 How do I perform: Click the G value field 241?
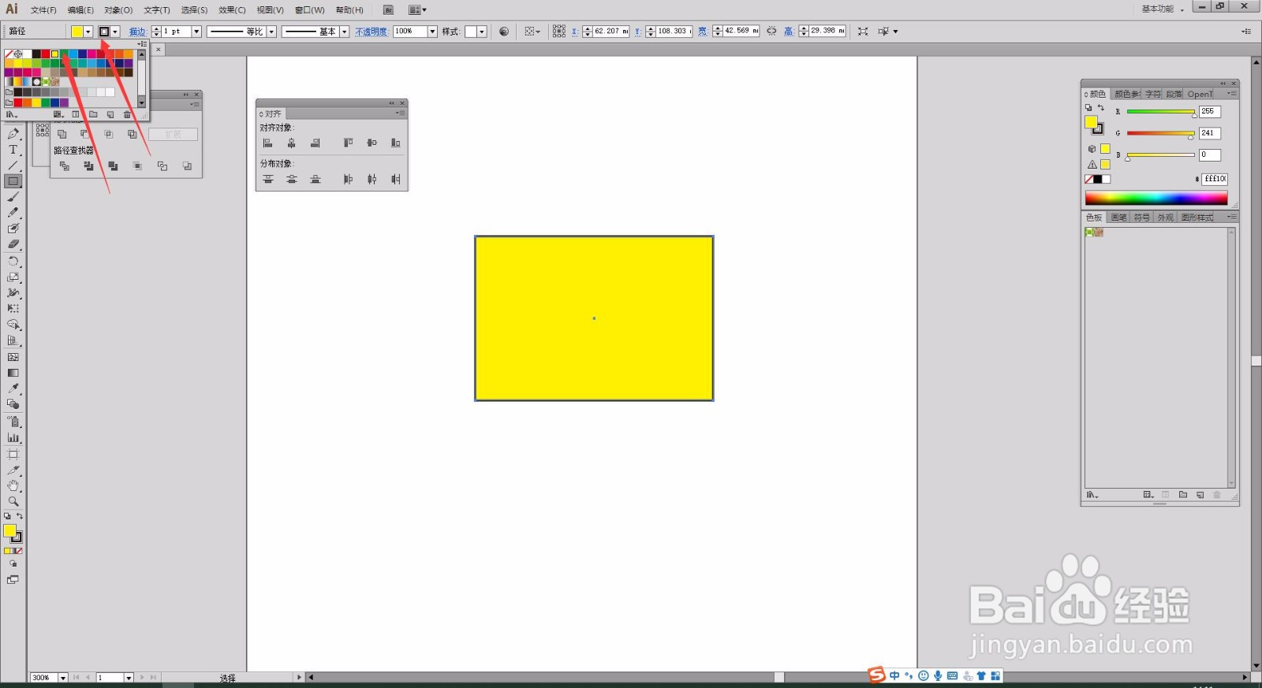[1210, 133]
